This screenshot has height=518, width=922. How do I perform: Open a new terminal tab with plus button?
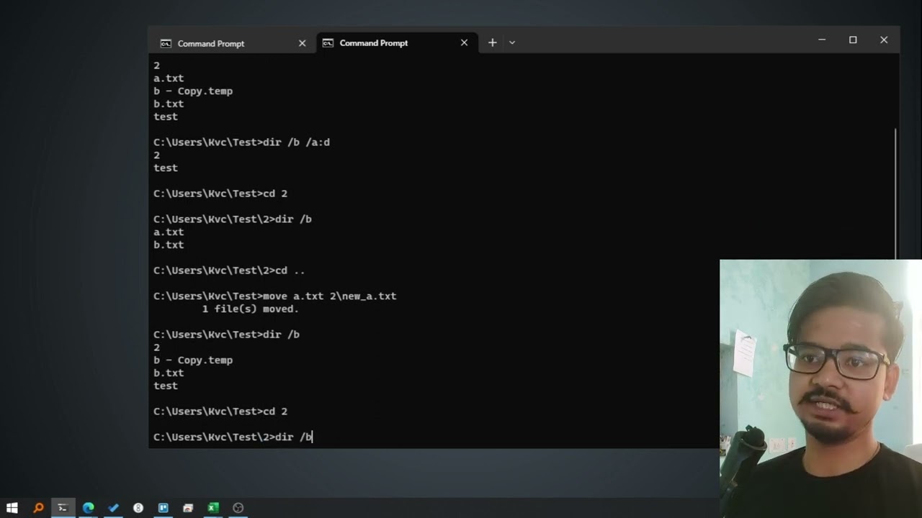(x=492, y=42)
